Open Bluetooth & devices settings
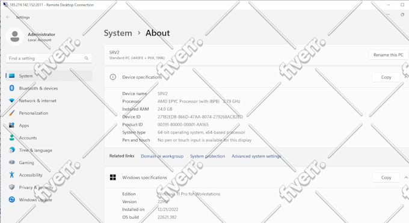Viewport: 409px width, 223px height. (49, 88)
